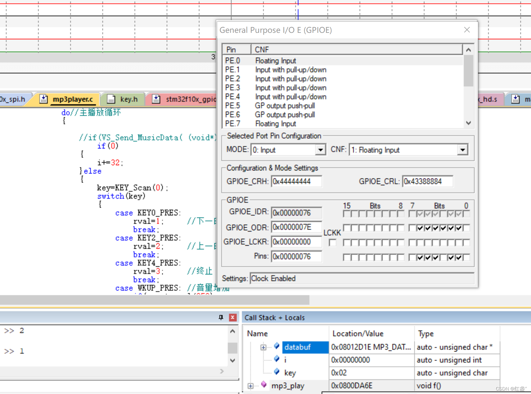
Task: Click the mp3player.c tab file icon
Action: coord(43,99)
